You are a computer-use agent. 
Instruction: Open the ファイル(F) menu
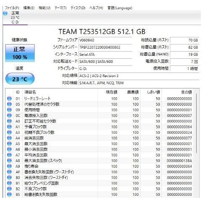pos(12,8)
